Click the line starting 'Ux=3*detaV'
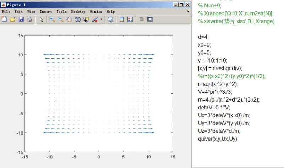The image size is (284, 168). [x=224, y=115]
